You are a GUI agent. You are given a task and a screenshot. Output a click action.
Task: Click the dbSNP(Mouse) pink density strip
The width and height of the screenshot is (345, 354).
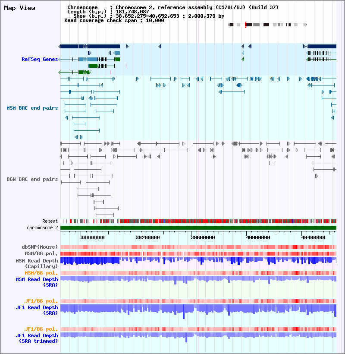click(198, 247)
